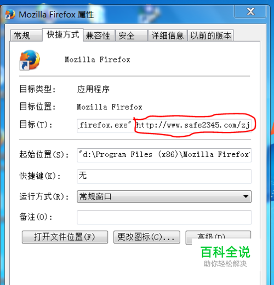Click the large Firefox shortcut icon

coord(30,60)
